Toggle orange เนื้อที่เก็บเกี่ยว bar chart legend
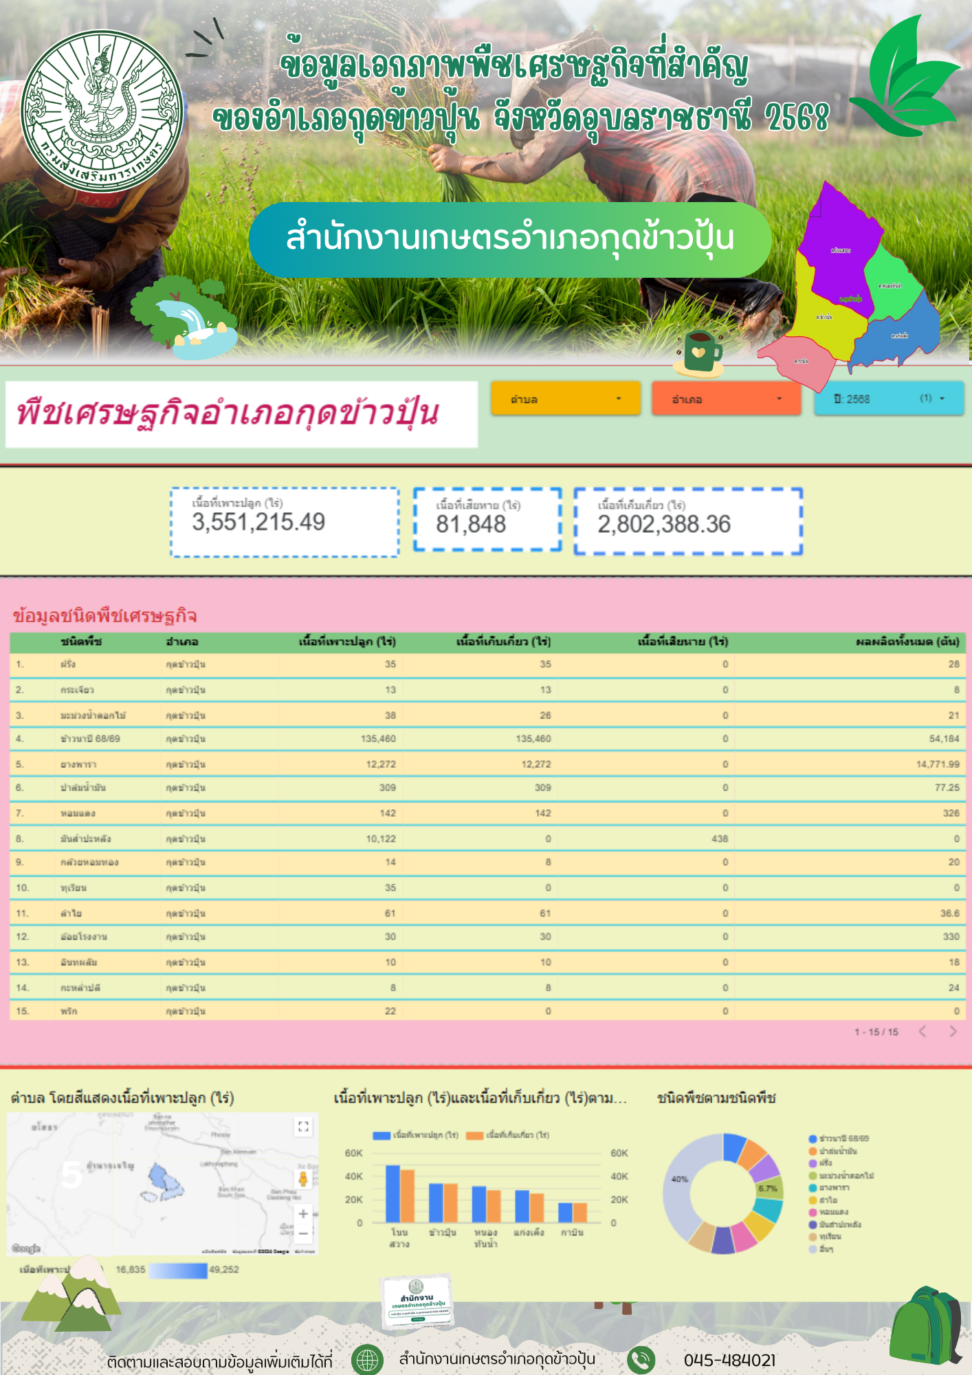Screen dimensions: 972x1375 point(509,1135)
